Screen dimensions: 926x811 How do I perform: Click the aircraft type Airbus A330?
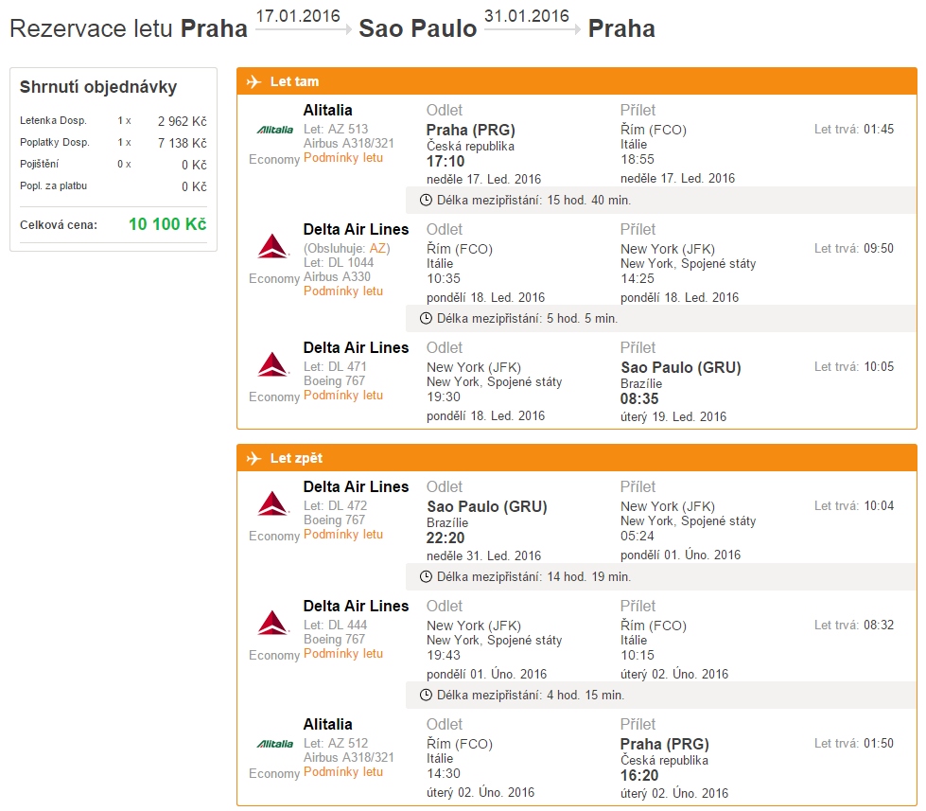click(x=338, y=276)
